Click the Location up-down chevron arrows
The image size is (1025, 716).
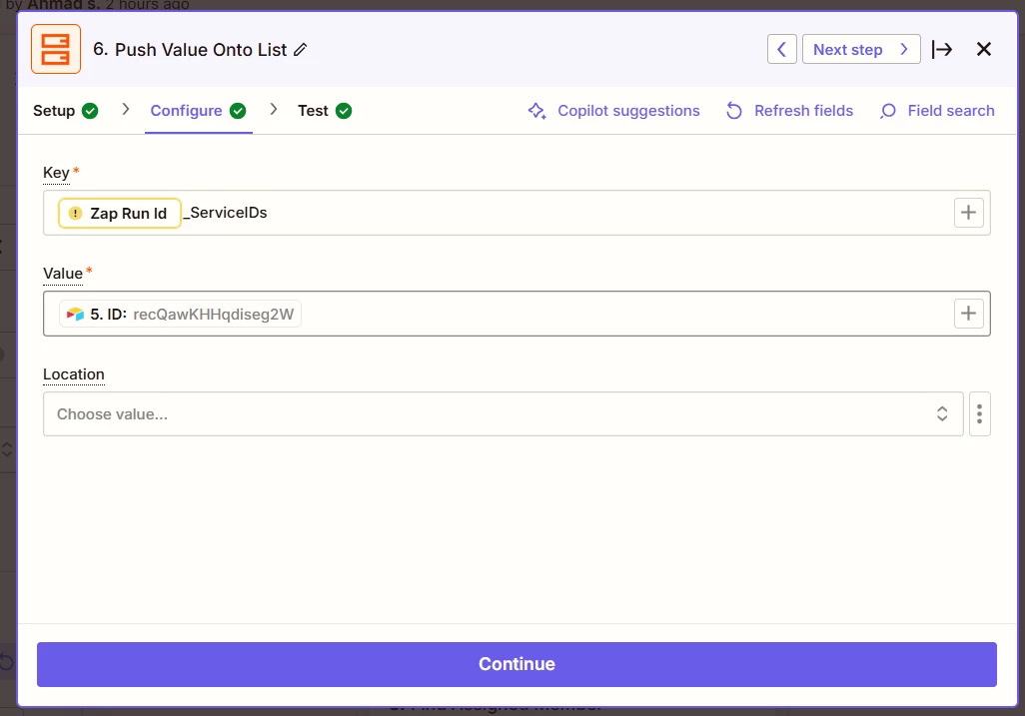click(x=942, y=414)
